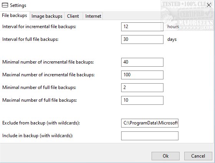Open the Image backups tab

[x=47, y=16]
